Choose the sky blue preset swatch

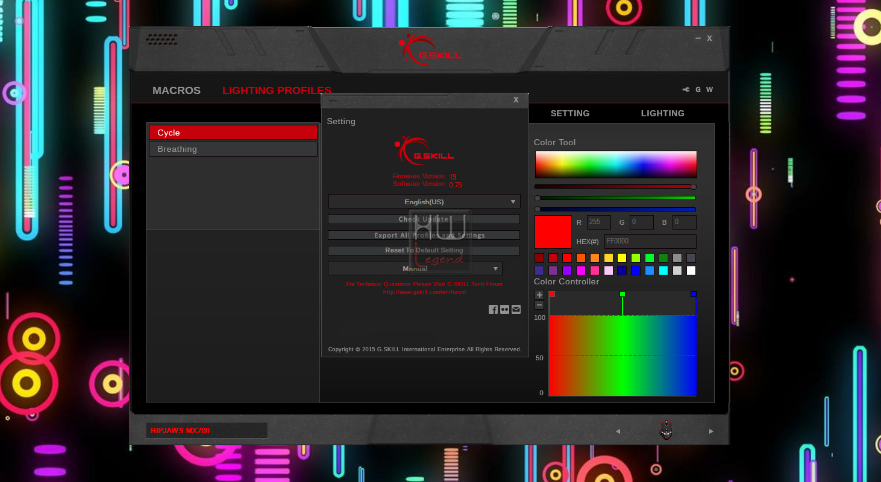click(x=650, y=271)
